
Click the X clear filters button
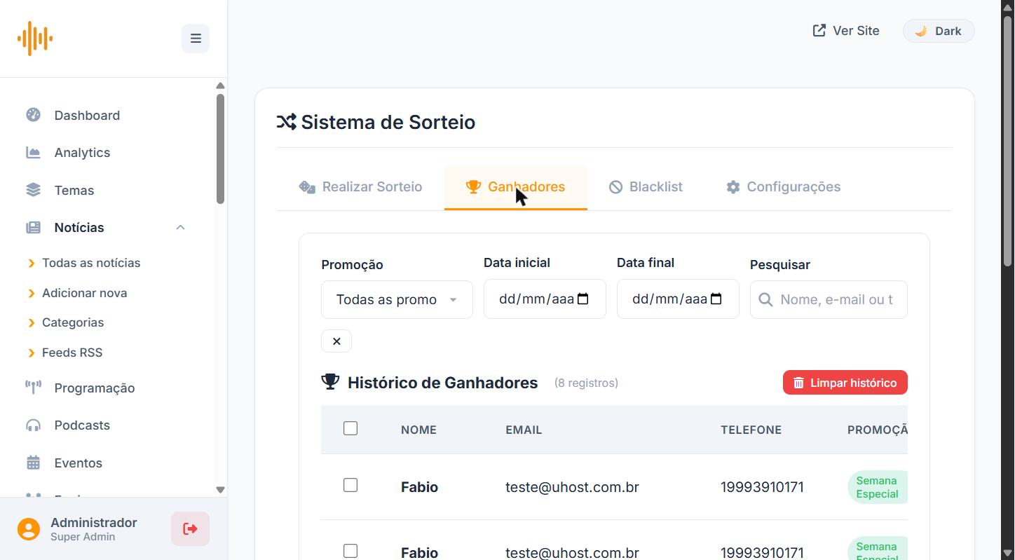(x=336, y=341)
